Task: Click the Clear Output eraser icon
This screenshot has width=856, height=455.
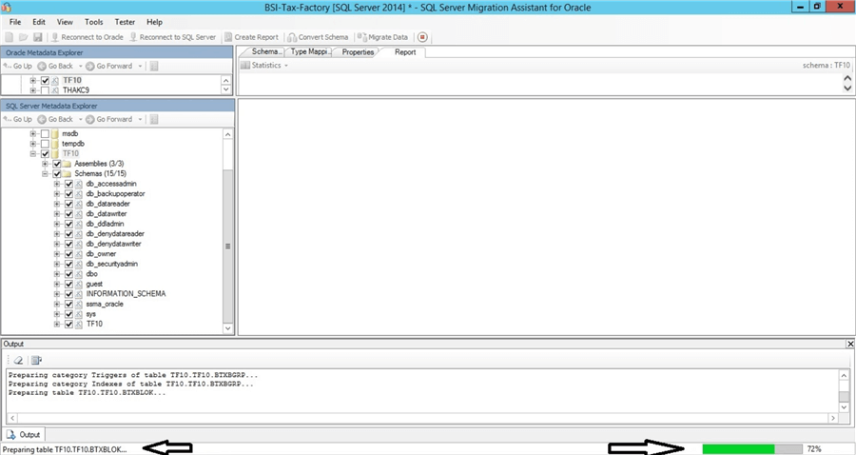Action: click(x=18, y=360)
